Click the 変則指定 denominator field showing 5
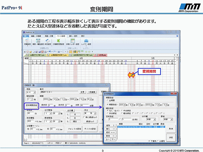 tap(127, 119)
